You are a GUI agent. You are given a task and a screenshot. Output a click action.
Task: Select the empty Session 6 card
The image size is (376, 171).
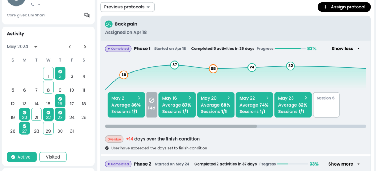[x=326, y=105]
